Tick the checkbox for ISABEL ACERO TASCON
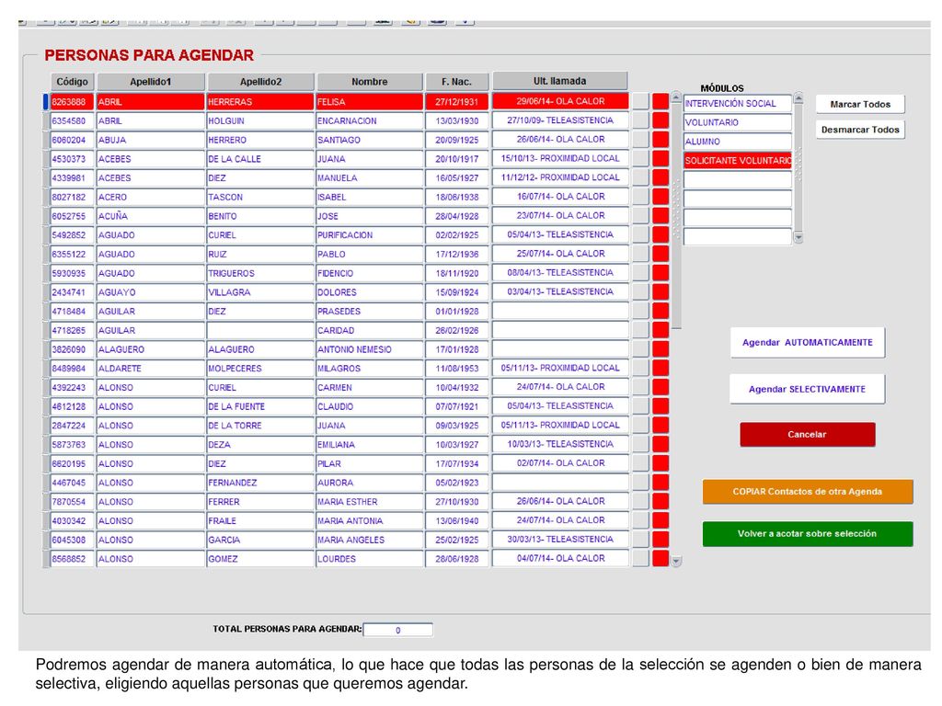942x706 pixels. [640, 197]
